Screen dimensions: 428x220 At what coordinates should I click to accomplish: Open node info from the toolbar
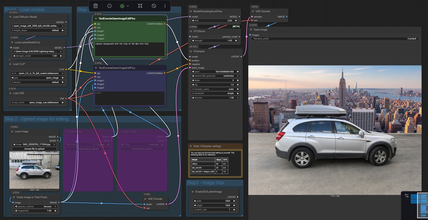coord(109,6)
